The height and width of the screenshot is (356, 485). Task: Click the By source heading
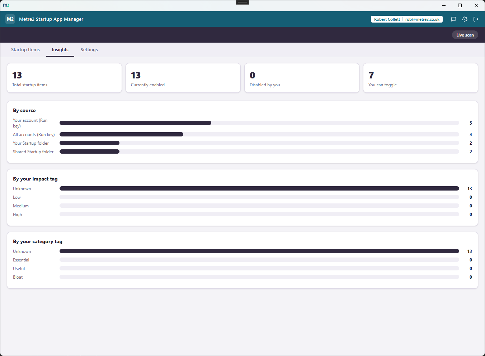[24, 110]
